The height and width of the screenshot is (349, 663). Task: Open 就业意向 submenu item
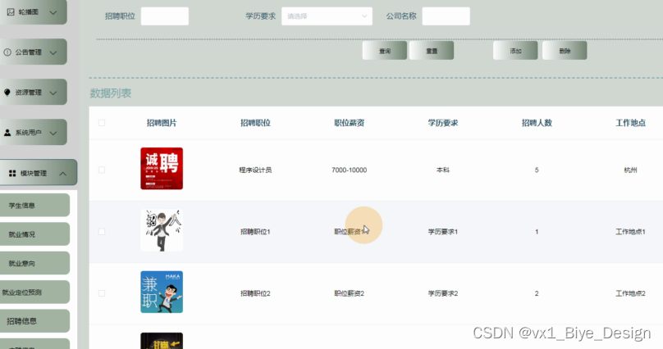click(x=34, y=263)
